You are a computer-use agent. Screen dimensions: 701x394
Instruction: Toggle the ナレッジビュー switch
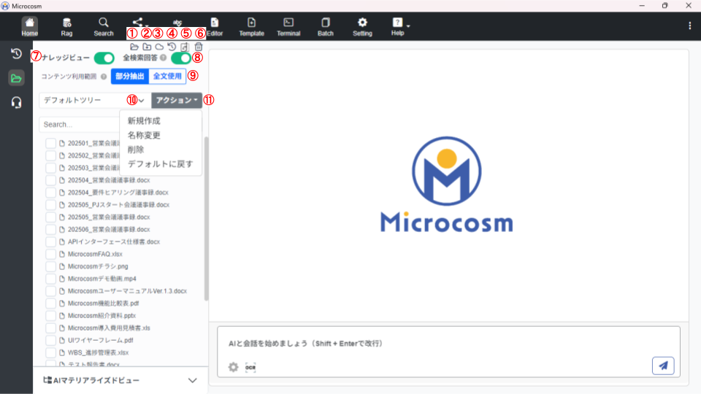(x=104, y=58)
